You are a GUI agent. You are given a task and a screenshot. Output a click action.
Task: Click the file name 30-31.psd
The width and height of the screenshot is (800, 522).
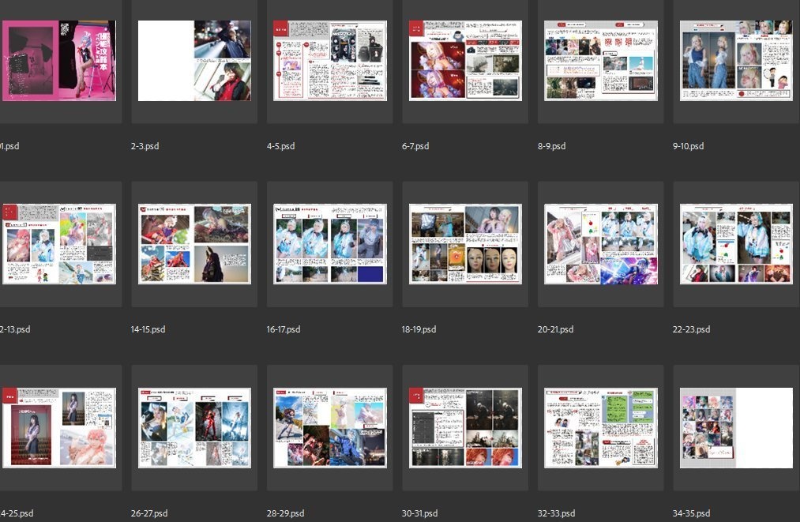click(x=419, y=513)
